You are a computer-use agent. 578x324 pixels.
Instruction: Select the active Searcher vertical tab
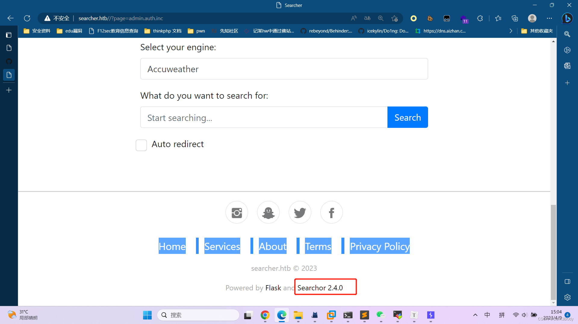pyautogui.click(x=9, y=75)
